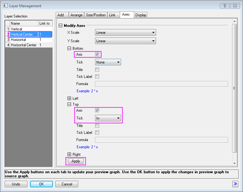This screenshot has width=243, height=192.
Task: Enable the Bottom Tick Label checkbox
Action: pyautogui.click(x=97, y=76)
